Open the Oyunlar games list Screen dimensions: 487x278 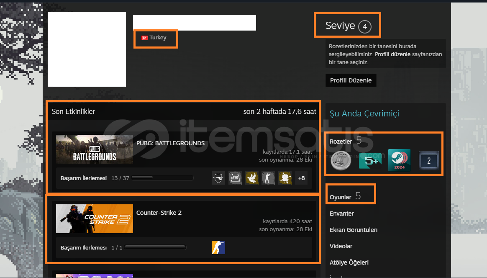341,197
